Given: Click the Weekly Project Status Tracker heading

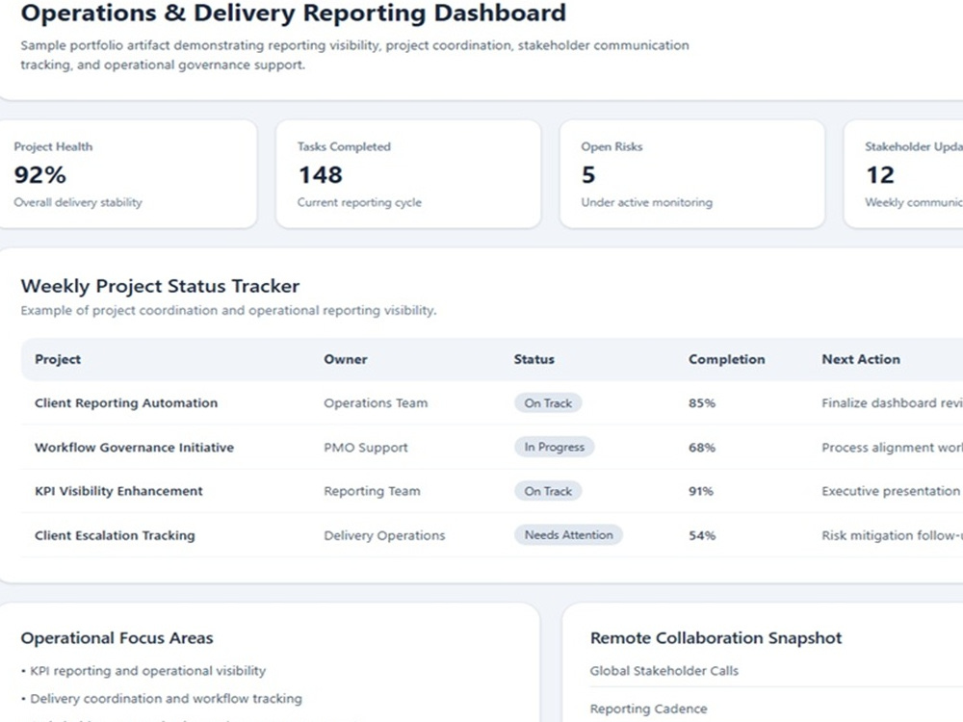Looking at the screenshot, I should click(x=160, y=286).
